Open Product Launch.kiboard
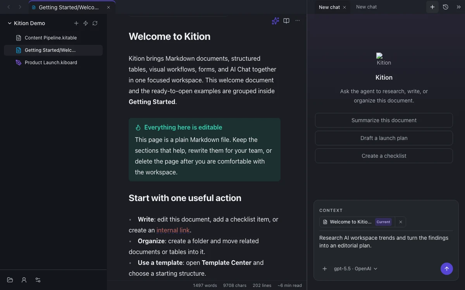465x290 pixels. 53,63
